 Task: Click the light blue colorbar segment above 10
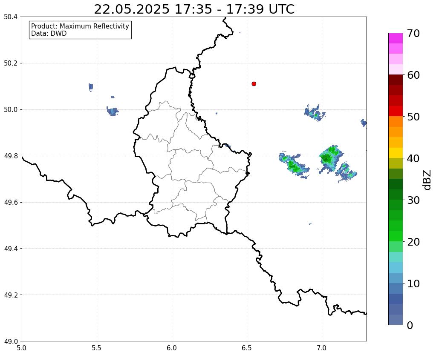(x=396, y=278)
